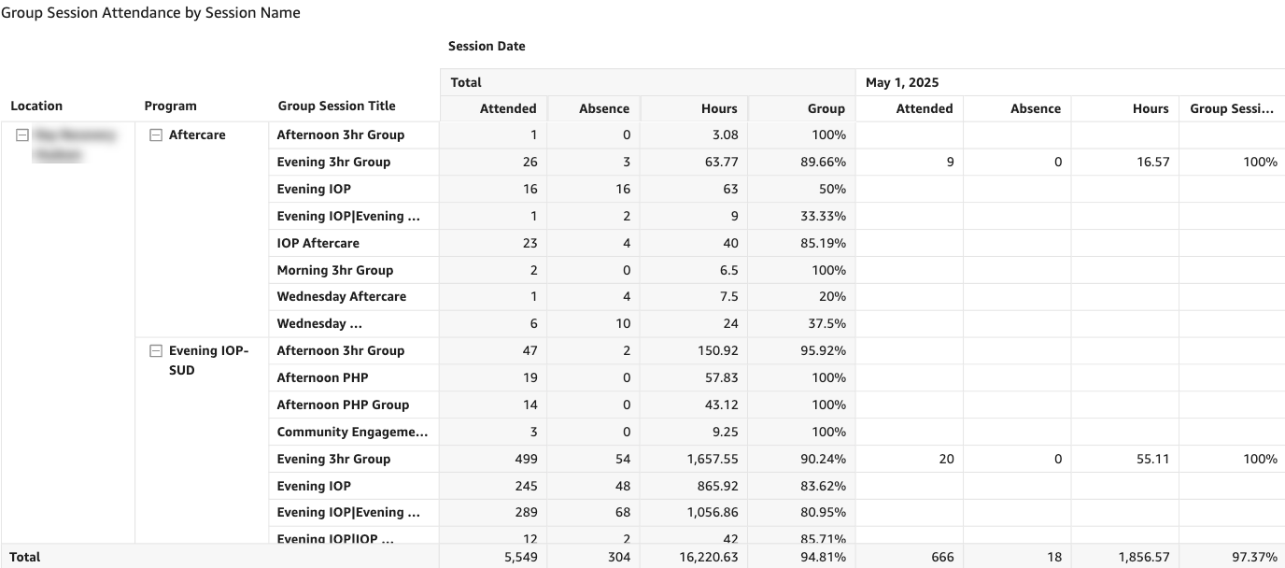Click the 1,657.55 hours cell
1285x568 pixels.
click(710, 460)
